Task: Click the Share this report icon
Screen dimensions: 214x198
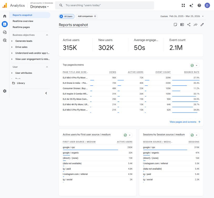Action: 189,24
